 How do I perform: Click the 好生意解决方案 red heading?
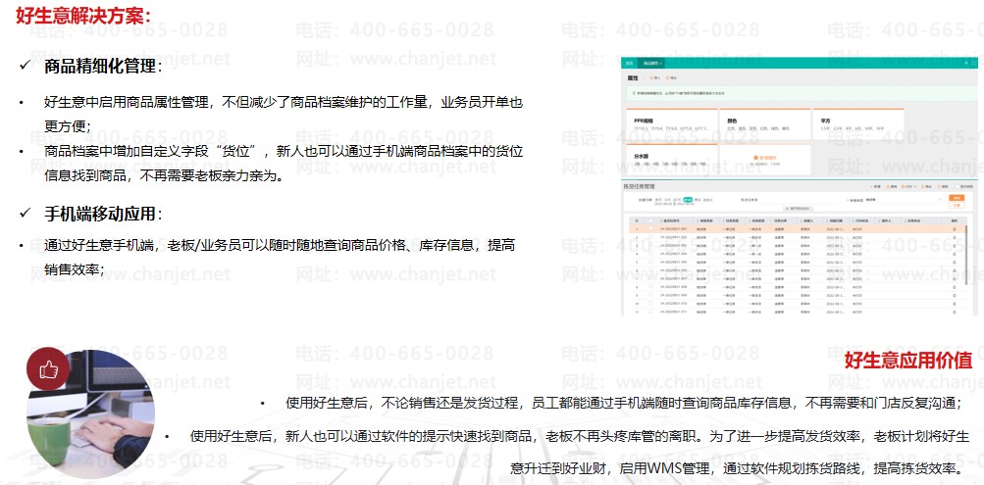82,15
